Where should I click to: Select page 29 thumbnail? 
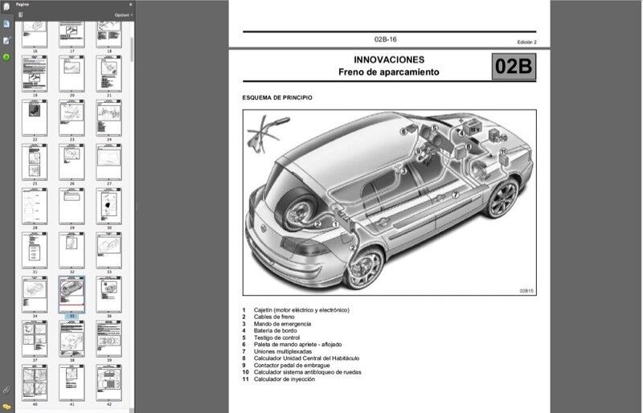(72, 206)
